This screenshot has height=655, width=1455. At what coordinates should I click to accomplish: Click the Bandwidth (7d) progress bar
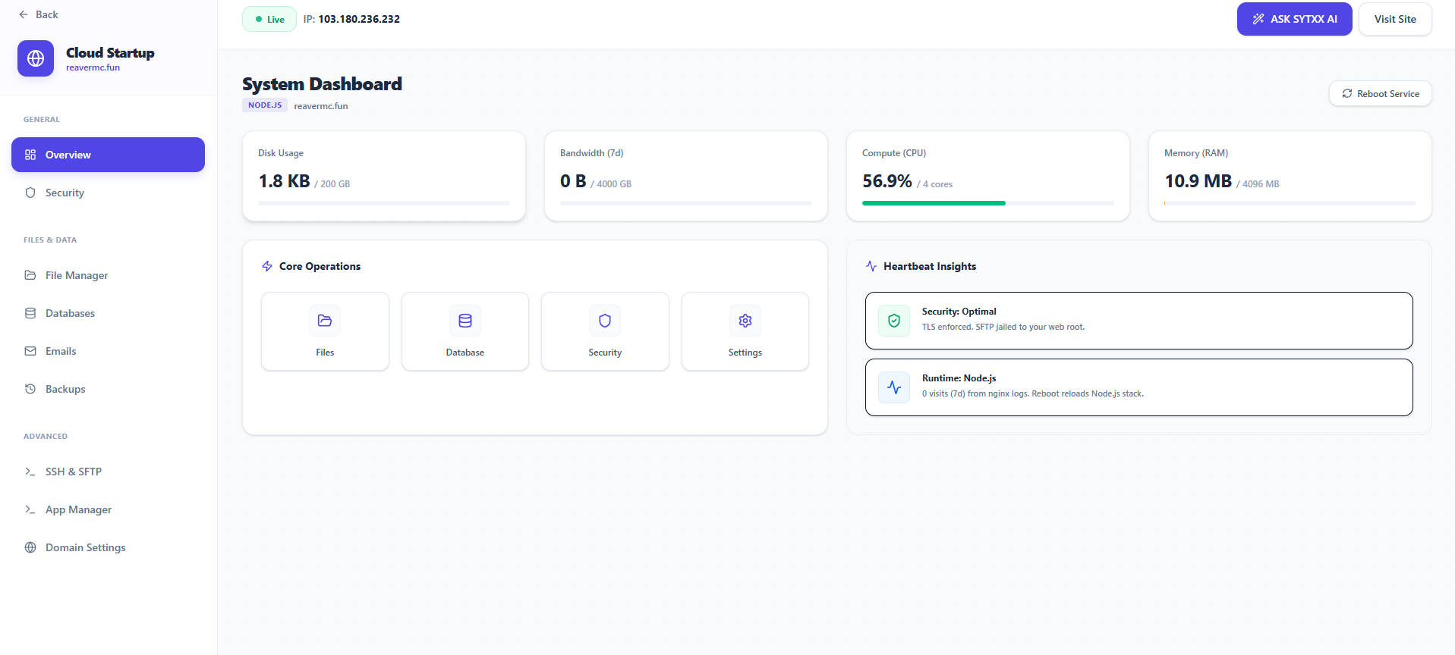[x=686, y=203]
